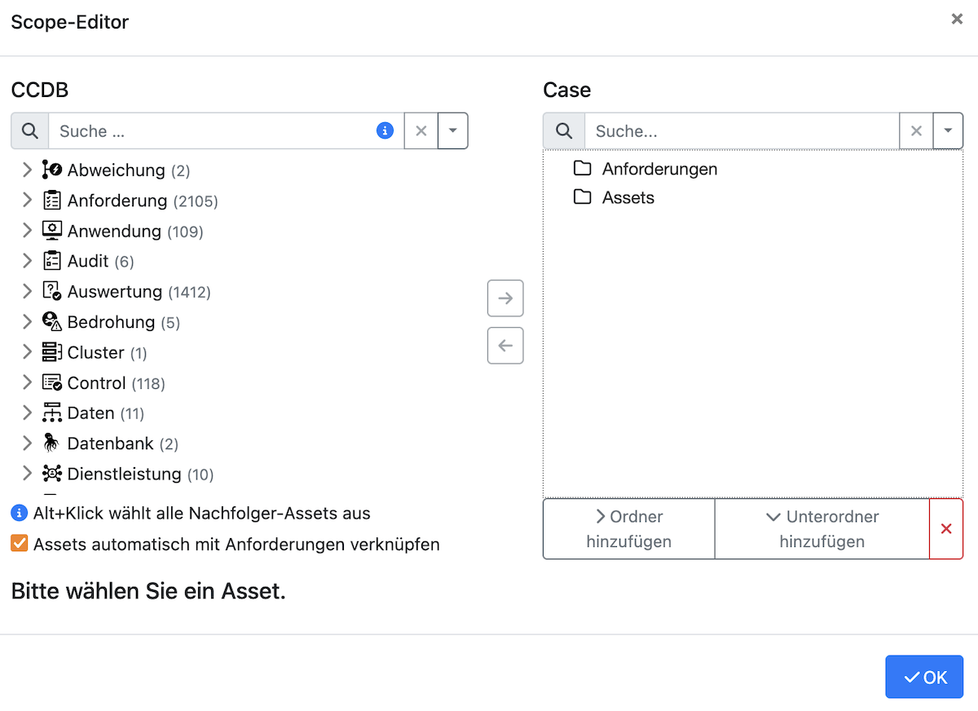This screenshot has width=978, height=711.
Task: Confirm with the OK button
Action: (924, 677)
